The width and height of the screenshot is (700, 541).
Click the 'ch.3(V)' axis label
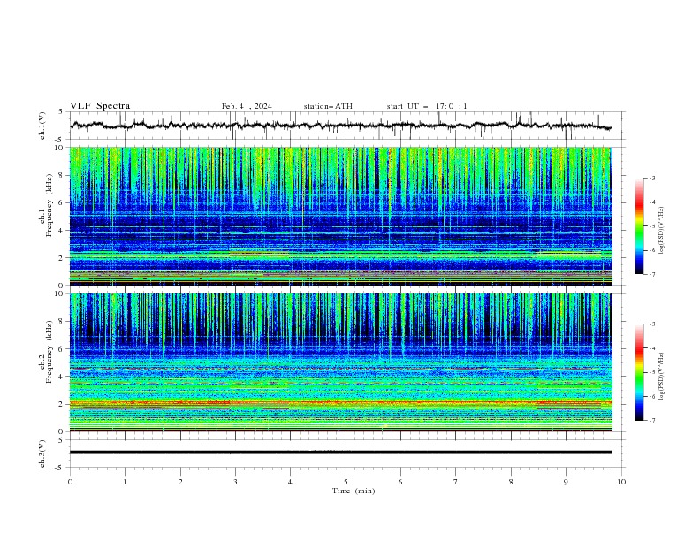(42, 453)
